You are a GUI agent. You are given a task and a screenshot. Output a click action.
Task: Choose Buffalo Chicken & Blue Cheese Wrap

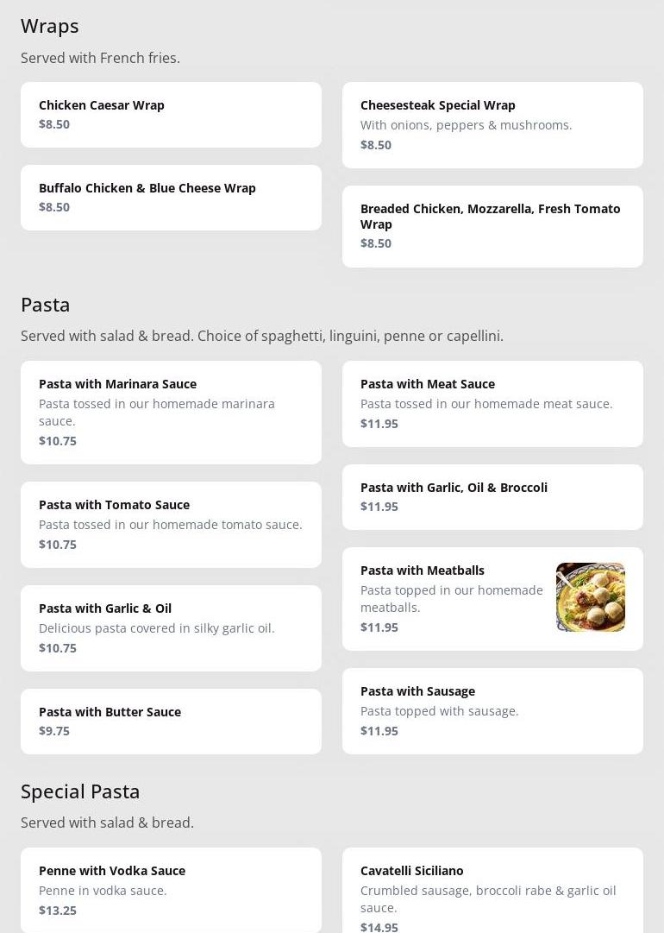click(171, 198)
